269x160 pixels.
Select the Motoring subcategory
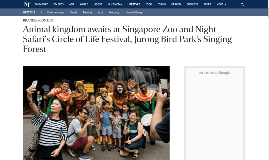(x=114, y=12)
